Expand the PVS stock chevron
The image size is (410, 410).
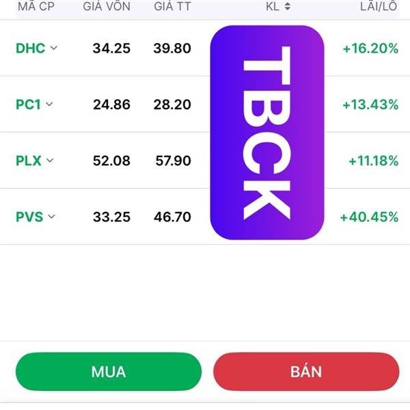(52, 217)
